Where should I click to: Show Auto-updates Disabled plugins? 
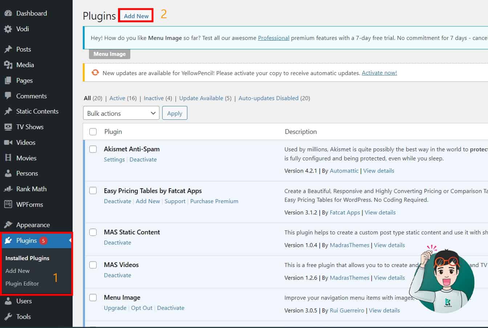[x=268, y=98]
